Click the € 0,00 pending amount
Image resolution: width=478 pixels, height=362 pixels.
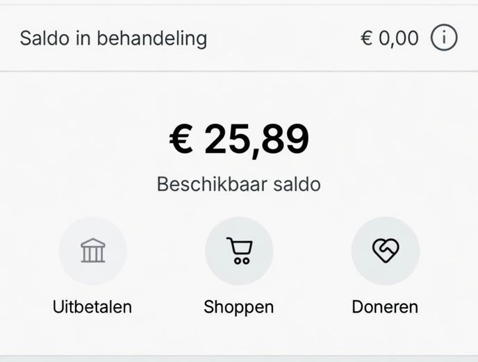(x=389, y=38)
